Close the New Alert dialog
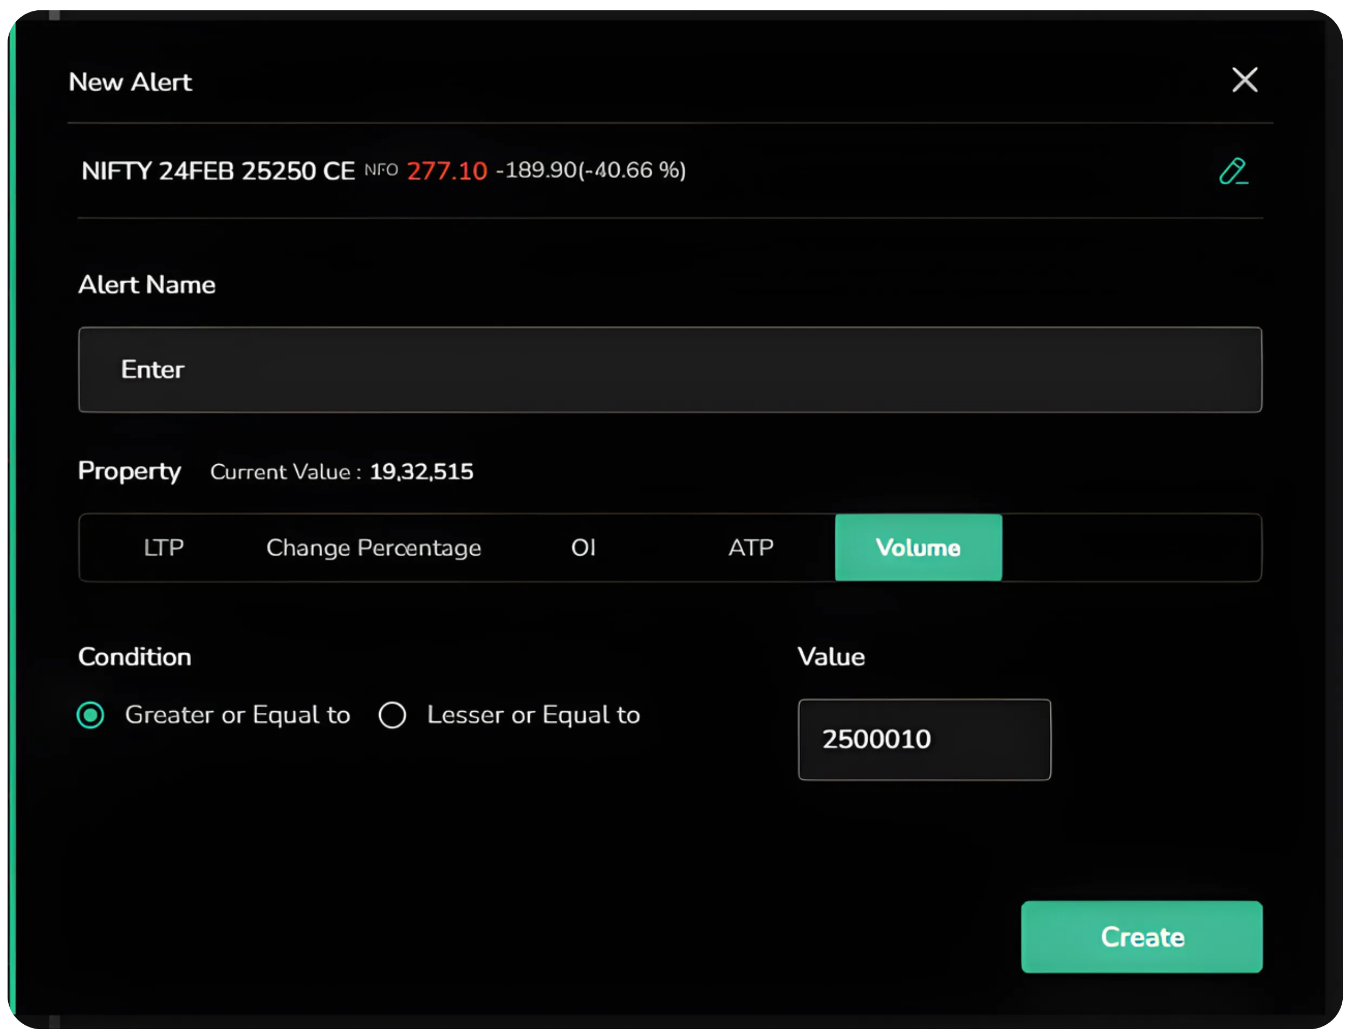1352x1034 pixels. coord(1244,80)
